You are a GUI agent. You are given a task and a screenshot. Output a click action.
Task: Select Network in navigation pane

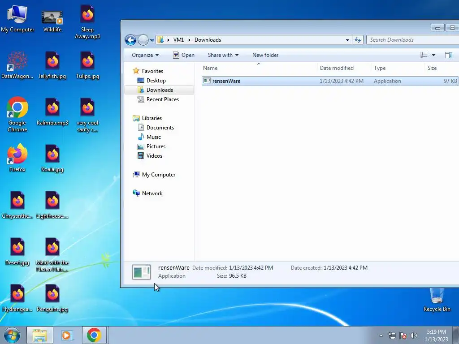tap(152, 193)
